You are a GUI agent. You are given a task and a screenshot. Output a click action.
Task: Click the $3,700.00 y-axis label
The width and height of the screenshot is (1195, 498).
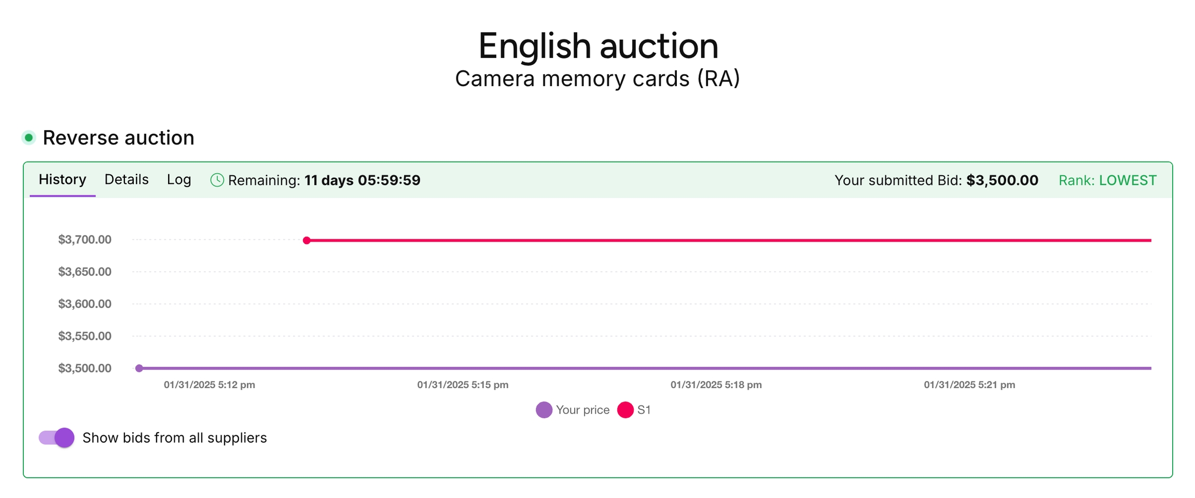click(85, 239)
